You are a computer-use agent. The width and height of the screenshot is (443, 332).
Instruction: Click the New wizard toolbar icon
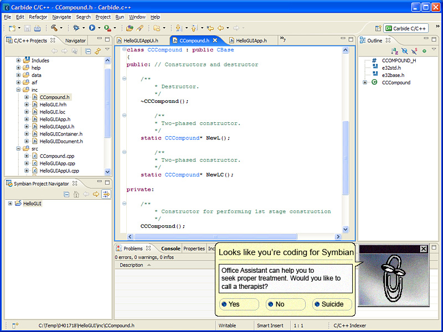pos(12,28)
